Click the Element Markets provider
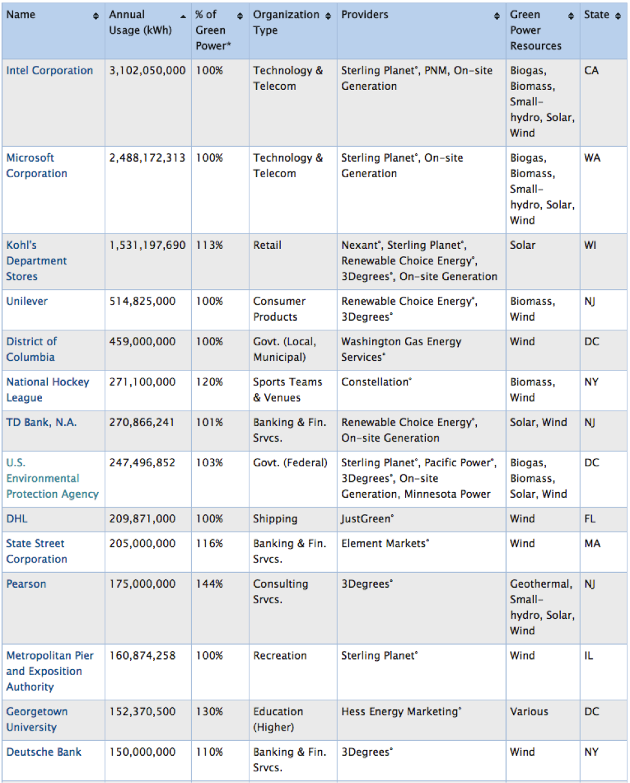 point(385,544)
